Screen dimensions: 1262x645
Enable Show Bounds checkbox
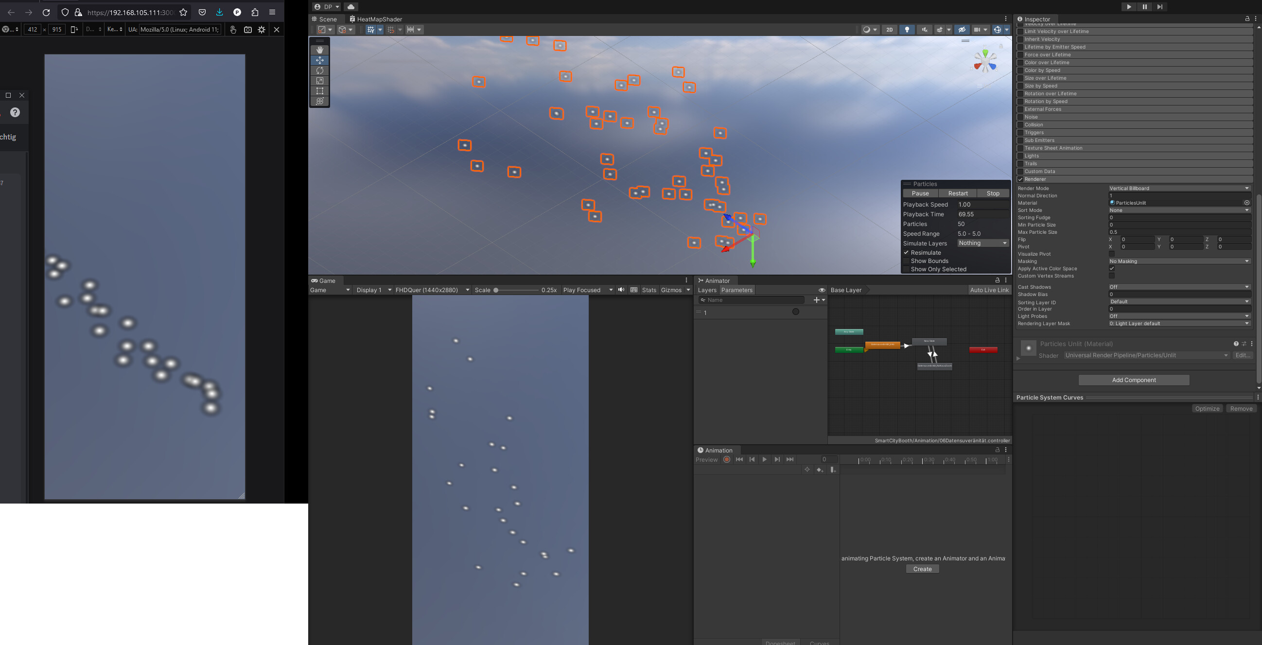coord(906,261)
